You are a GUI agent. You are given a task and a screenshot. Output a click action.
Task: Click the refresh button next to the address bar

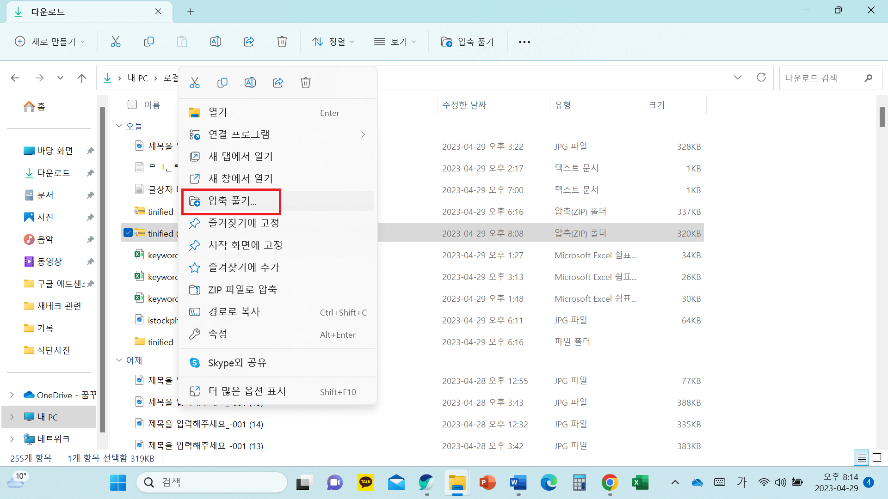tap(761, 78)
